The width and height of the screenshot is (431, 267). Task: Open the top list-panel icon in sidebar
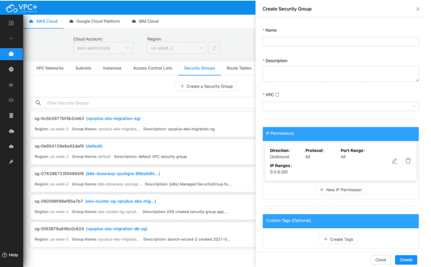tap(11, 23)
